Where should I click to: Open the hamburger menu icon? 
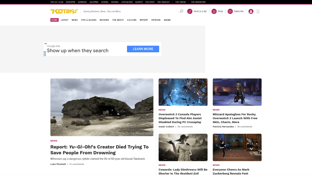click(258, 11)
